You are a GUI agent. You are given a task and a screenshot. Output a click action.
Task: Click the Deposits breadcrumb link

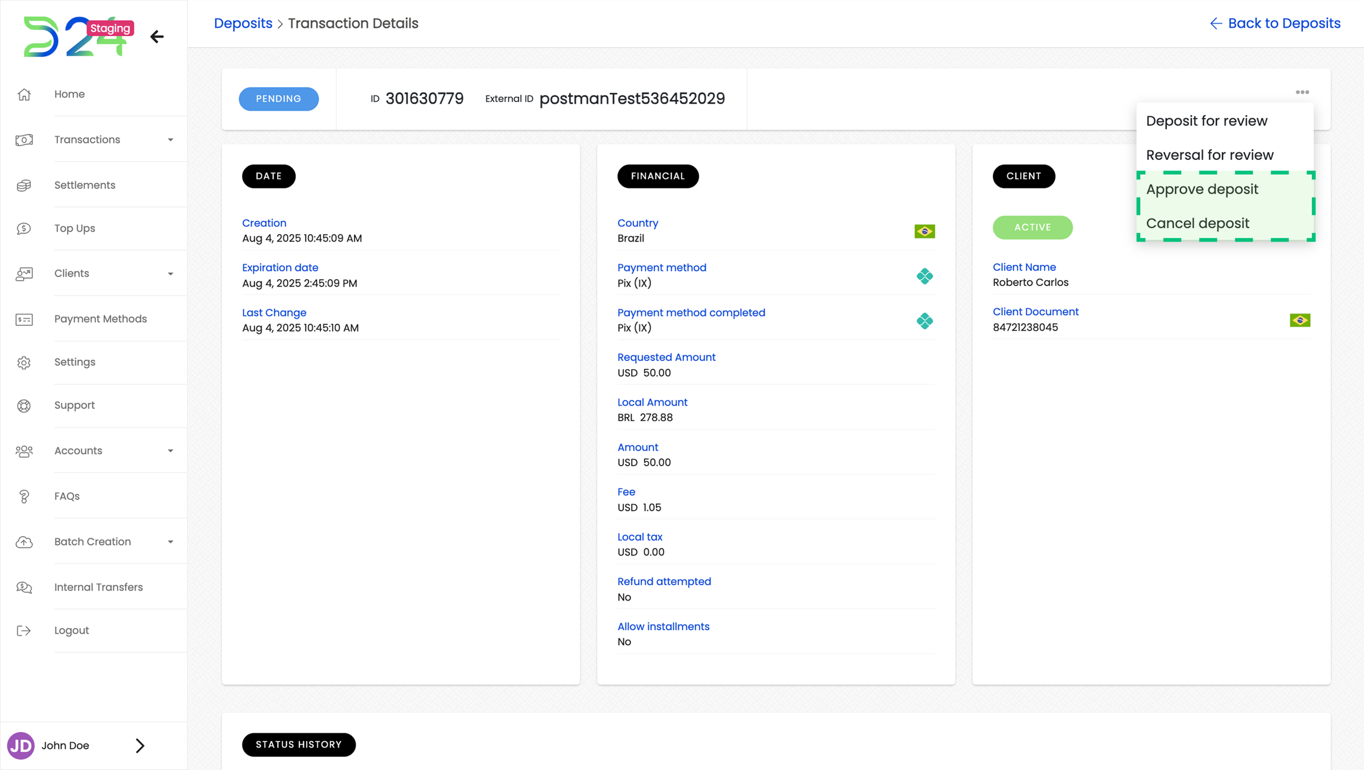[x=243, y=23]
